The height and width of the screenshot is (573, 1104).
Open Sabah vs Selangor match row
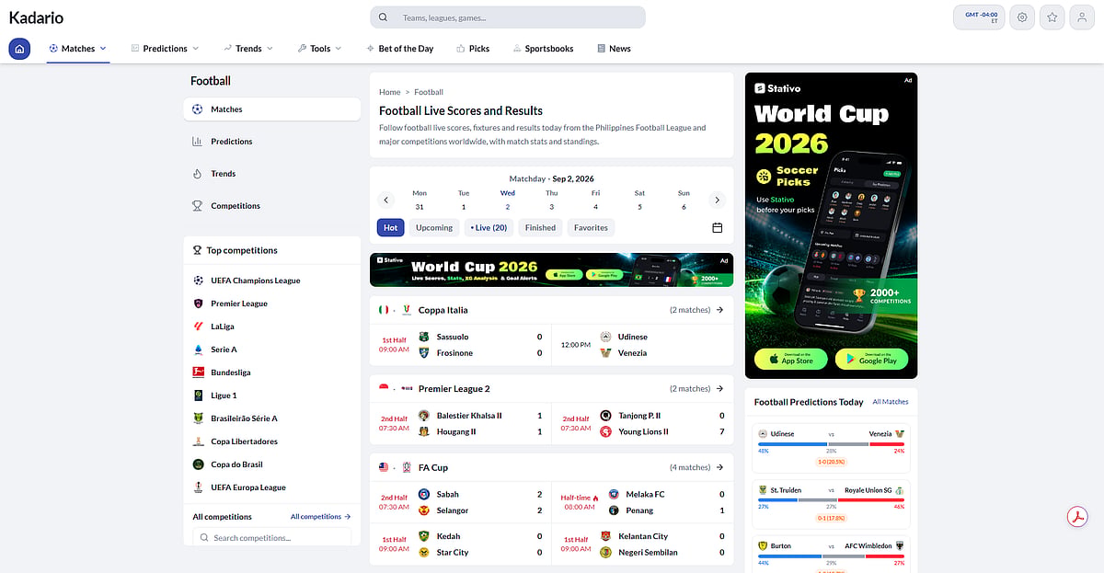(x=460, y=502)
